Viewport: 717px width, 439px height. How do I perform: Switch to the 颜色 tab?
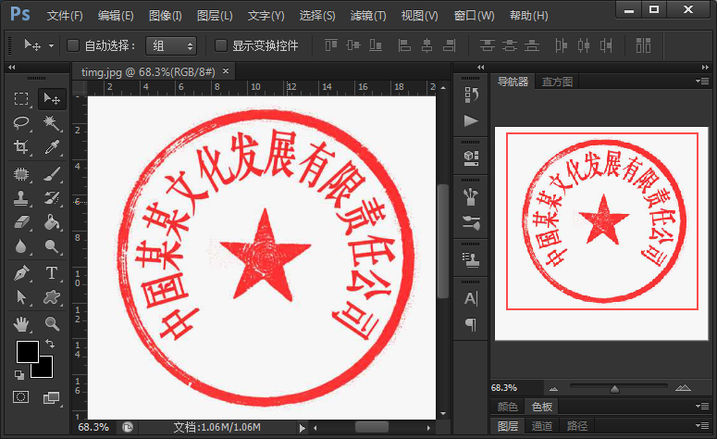pos(507,407)
